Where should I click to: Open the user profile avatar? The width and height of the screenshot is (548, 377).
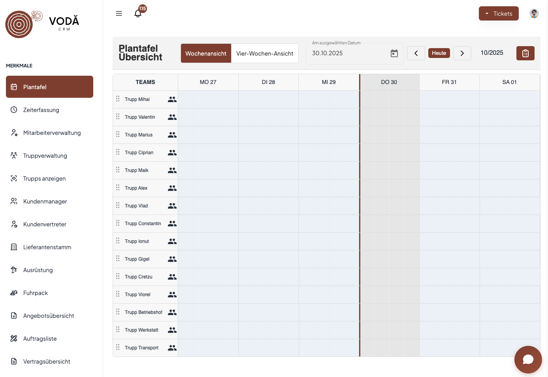(x=534, y=13)
